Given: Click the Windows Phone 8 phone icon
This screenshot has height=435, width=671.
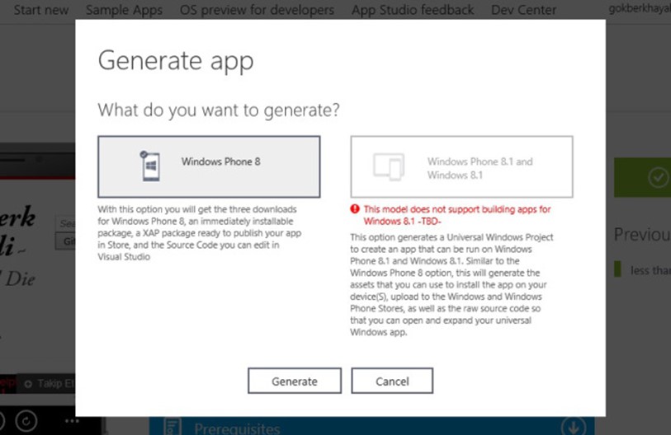Looking at the screenshot, I should point(150,166).
